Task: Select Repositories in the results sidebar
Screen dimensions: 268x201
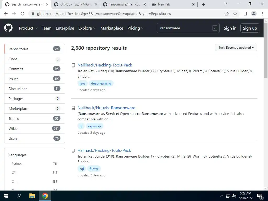Action: (x=35, y=49)
